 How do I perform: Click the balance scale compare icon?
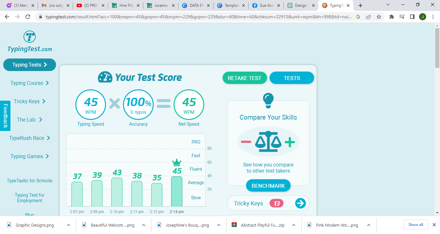tap(268, 141)
